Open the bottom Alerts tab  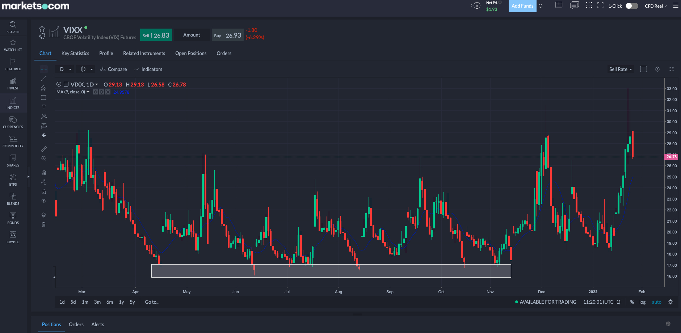tap(98, 324)
